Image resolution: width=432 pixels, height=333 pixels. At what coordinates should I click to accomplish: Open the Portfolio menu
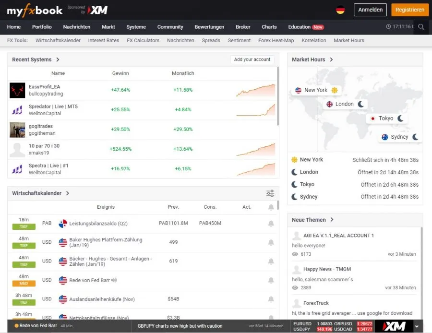click(x=42, y=27)
